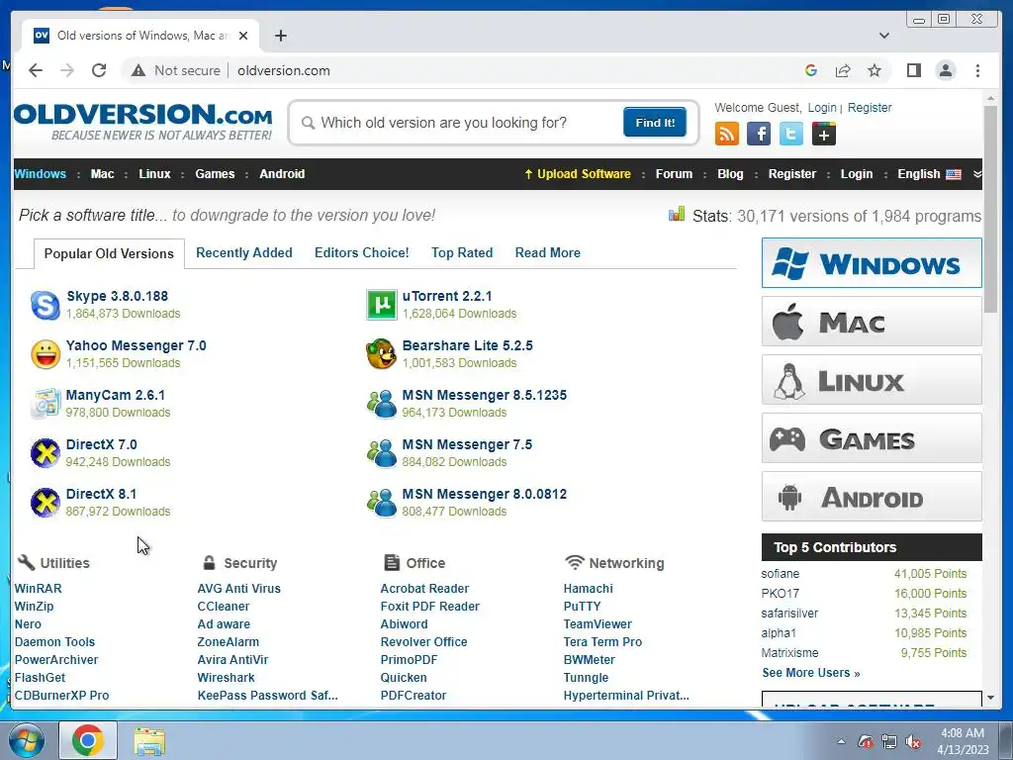Viewport: 1013px width, 760px height.
Task: Click the ManyCam icon
Action: click(x=46, y=404)
